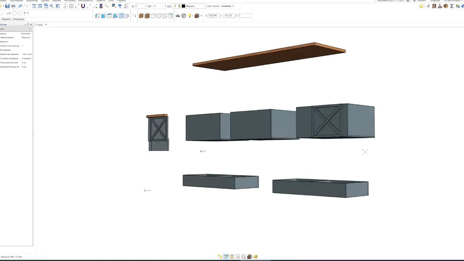The image size is (464, 261).
Task: Click the X coordinate input field
Action: point(214,16)
